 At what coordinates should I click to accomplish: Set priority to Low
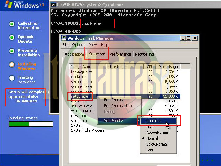pos(158,150)
